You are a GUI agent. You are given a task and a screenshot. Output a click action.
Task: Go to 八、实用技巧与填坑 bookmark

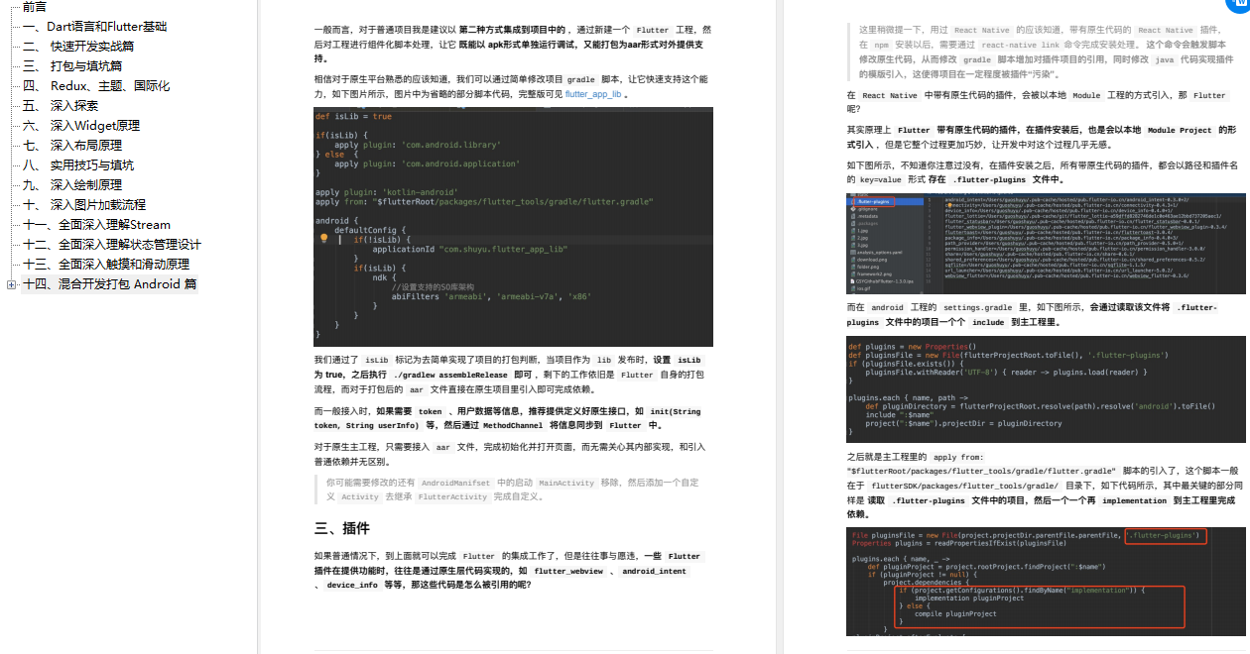click(78, 165)
